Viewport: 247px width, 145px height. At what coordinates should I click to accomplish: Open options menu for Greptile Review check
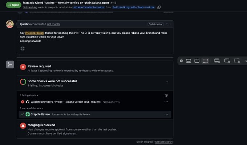[x=166, y=114]
